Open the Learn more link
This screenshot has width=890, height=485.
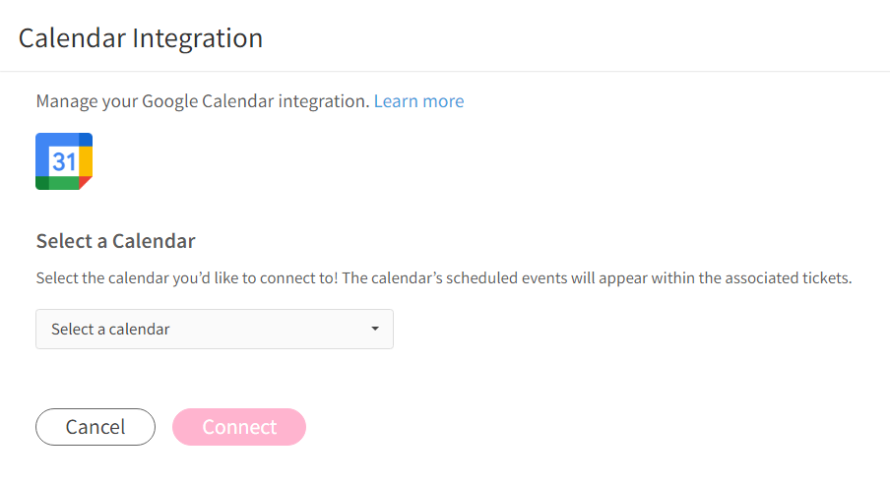(x=418, y=101)
